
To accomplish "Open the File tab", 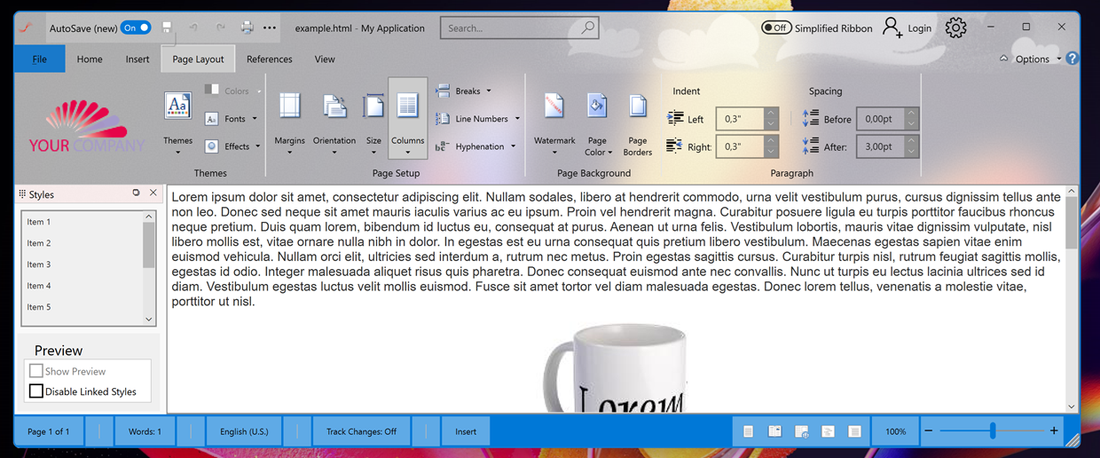I will (x=40, y=59).
